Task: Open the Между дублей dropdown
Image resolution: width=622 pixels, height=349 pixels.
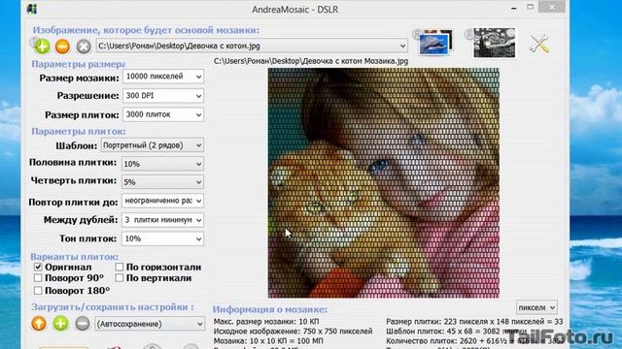Action: point(162,220)
